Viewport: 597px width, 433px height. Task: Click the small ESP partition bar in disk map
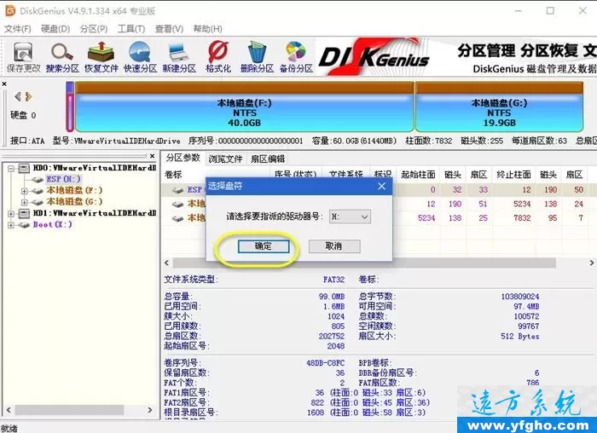[70, 107]
